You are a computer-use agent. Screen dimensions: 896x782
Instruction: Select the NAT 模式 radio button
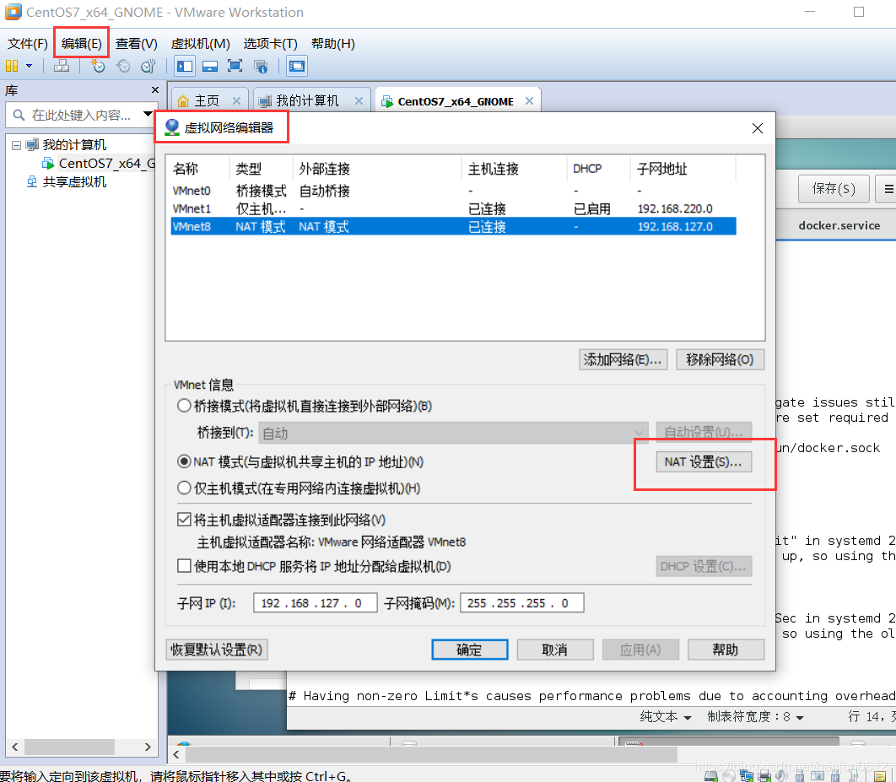click(x=184, y=461)
